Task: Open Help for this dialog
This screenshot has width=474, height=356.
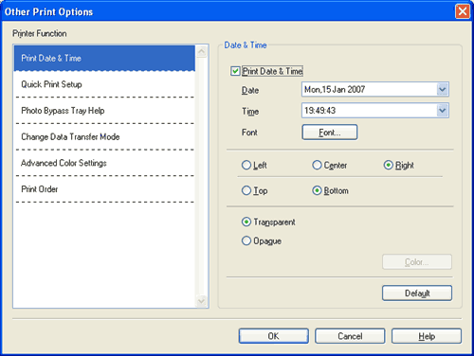Action: 427,336
